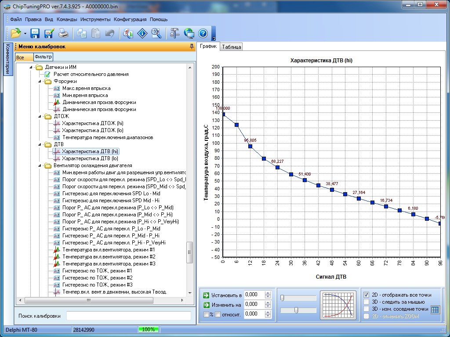This screenshot has width=450, height=337.
Task: Click the open file folder icon
Action: [15, 33]
